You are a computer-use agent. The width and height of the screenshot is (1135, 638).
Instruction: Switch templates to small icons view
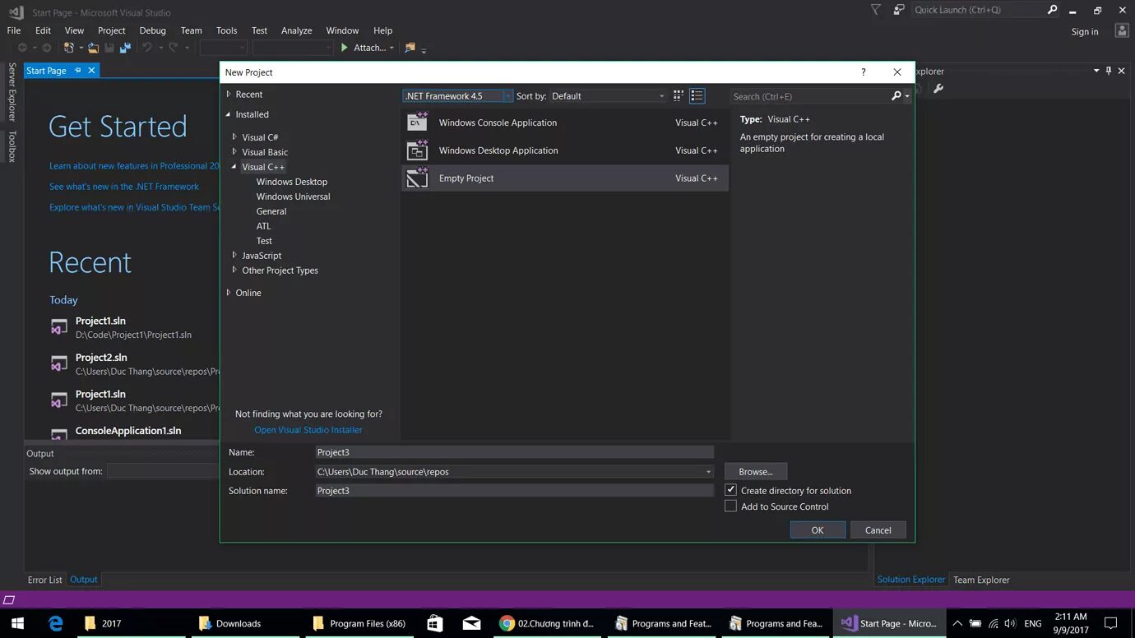coord(679,96)
